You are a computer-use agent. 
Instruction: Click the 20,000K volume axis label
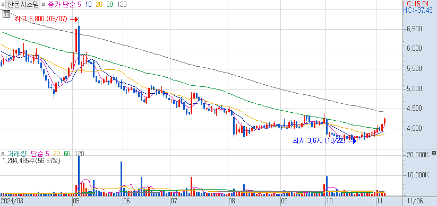click(418, 155)
